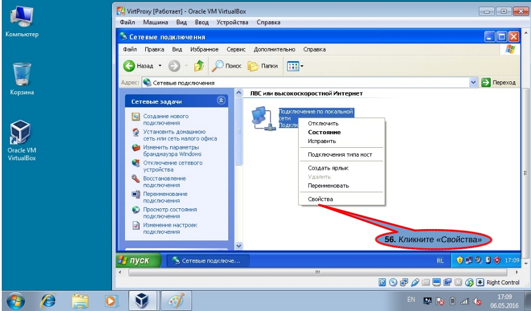Click network computers icon in XP tray

click(x=469, y=260)
